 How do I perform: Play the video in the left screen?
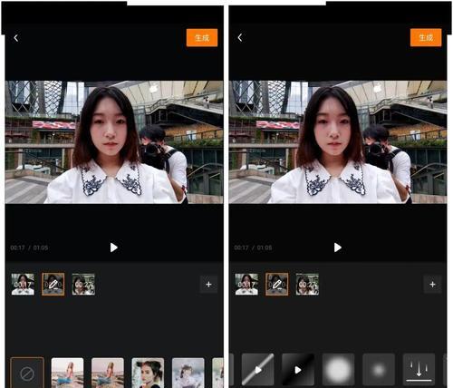114,247
